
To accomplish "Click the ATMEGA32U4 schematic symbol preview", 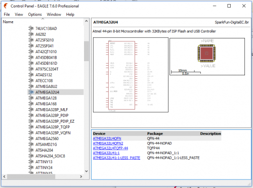I will click(x=131, y=75).
